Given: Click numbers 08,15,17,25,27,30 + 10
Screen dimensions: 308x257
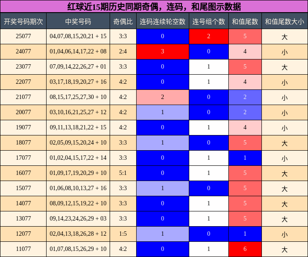Looking at the screenshot, I should [x=78, y=97].
